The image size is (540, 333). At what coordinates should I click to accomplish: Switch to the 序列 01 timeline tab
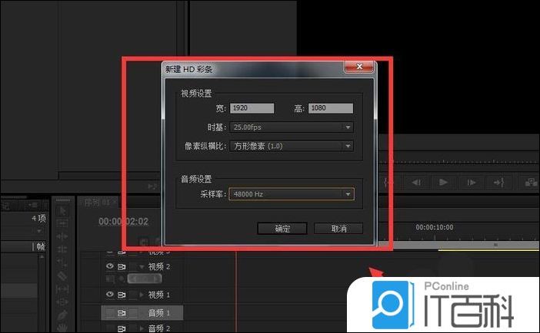tap(99, 203)
